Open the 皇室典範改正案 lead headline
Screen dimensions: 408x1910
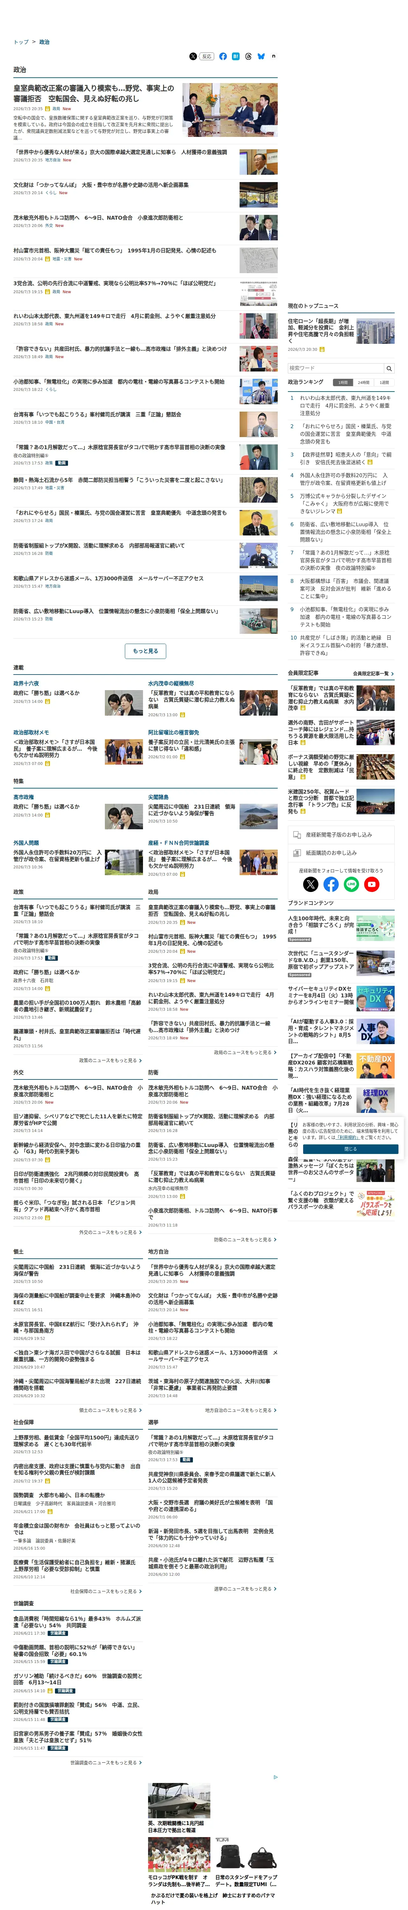click(94, 93)
